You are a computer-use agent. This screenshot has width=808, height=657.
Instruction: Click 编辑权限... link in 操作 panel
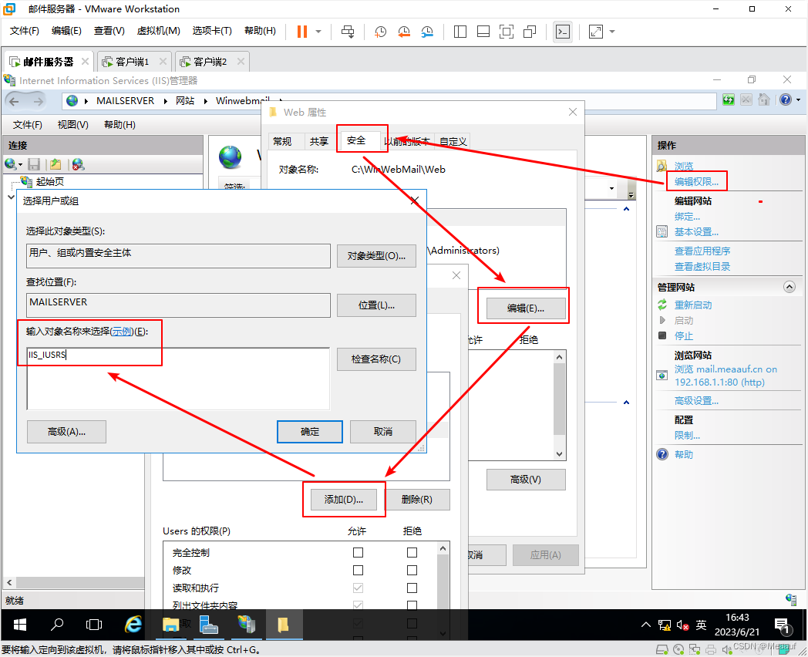coord(696,181)
